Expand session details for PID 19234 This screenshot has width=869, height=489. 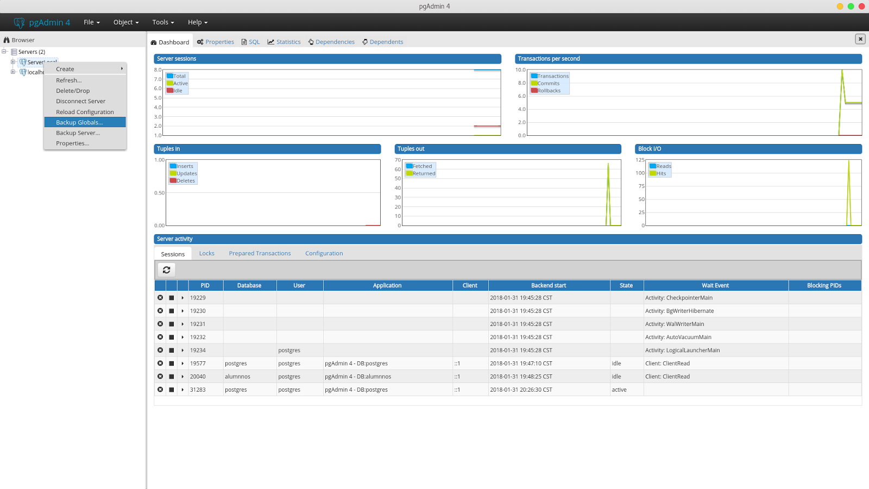(182, 350)
